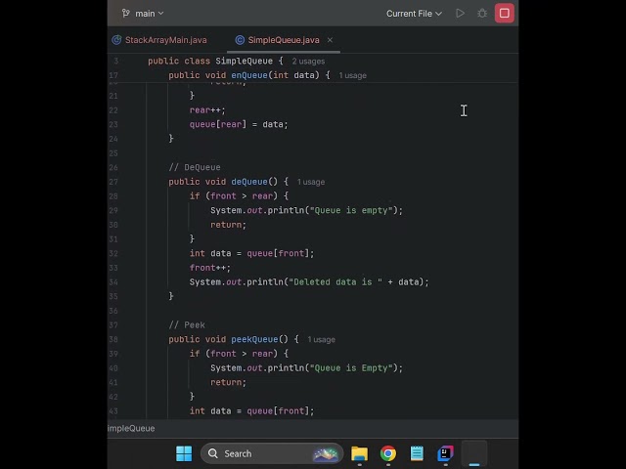
Task: Open the '1 usage' hint beside deQueue
Action: [311, 182]
